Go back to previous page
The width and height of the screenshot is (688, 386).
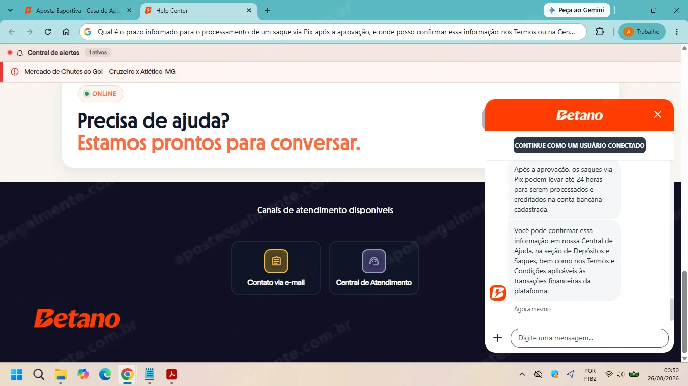click(x=12, y=32)
